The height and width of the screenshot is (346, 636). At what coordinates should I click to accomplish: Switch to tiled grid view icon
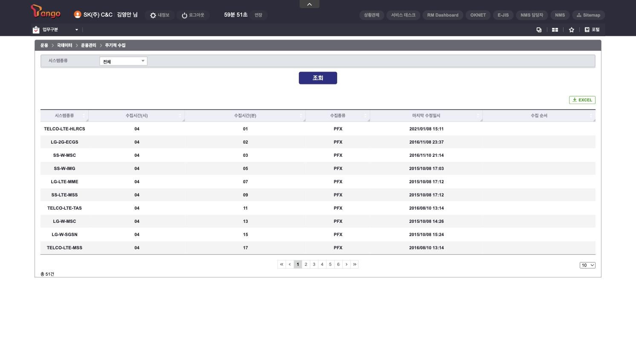pyautogui.click(x=555, y=30)
